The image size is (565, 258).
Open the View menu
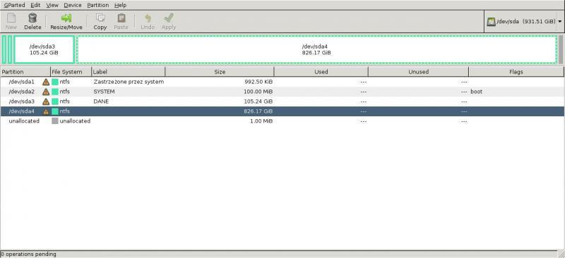[x=52, y=6]
